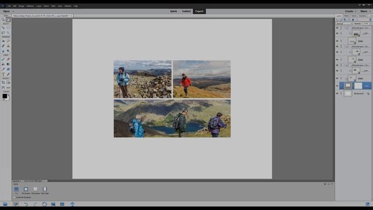Open the Layout button in taskbar

click(53, 204)
